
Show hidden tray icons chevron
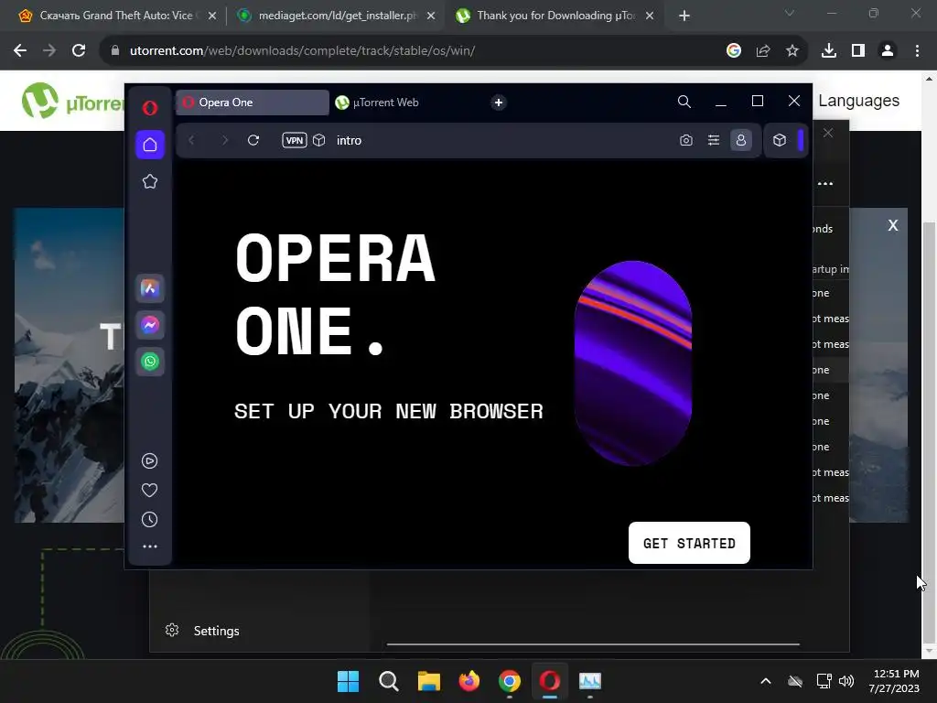[x=766, y=681]
